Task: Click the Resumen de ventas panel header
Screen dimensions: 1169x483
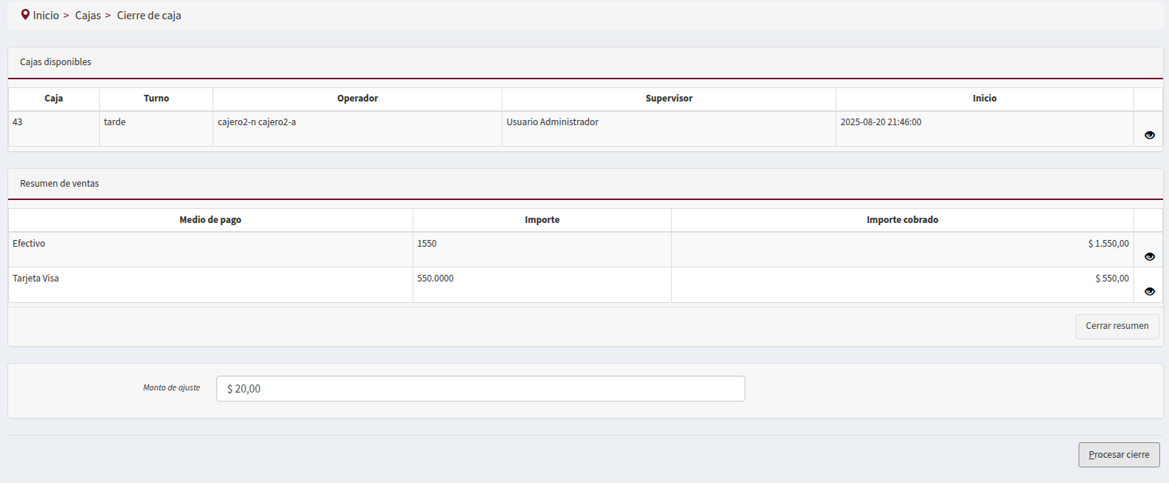Action: [x=59, y=184]
